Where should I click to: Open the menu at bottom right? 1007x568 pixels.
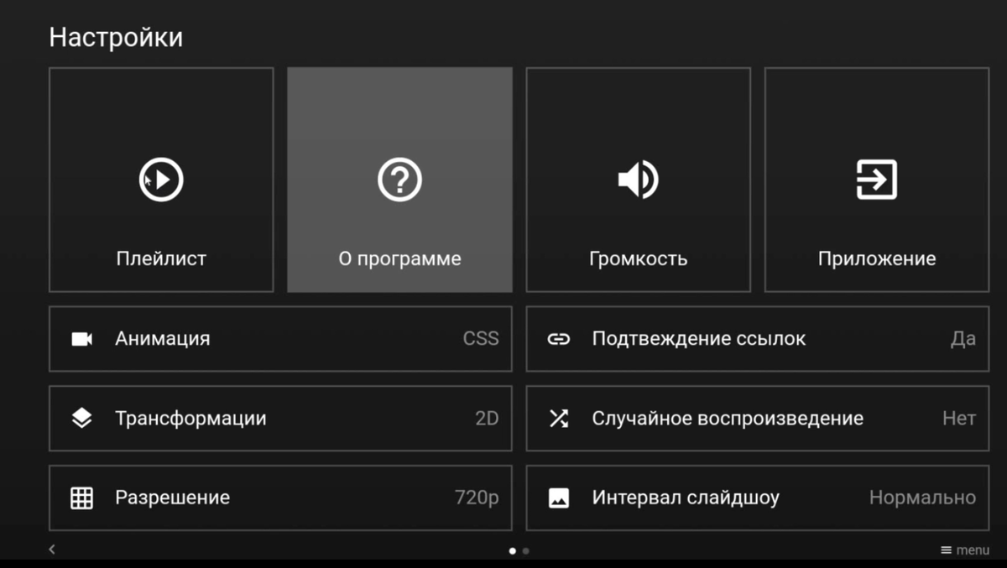[965, 550]
